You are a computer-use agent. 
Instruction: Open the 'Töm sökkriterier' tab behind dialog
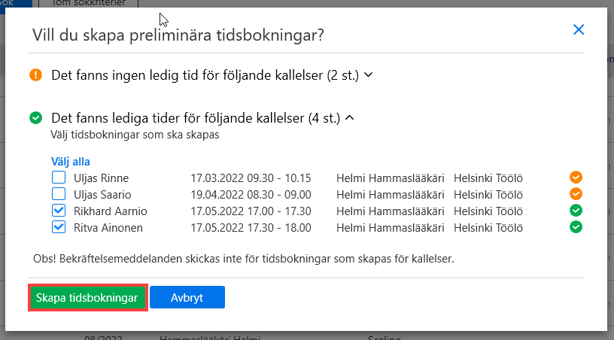pyautogui.click(x=89, y=4)
